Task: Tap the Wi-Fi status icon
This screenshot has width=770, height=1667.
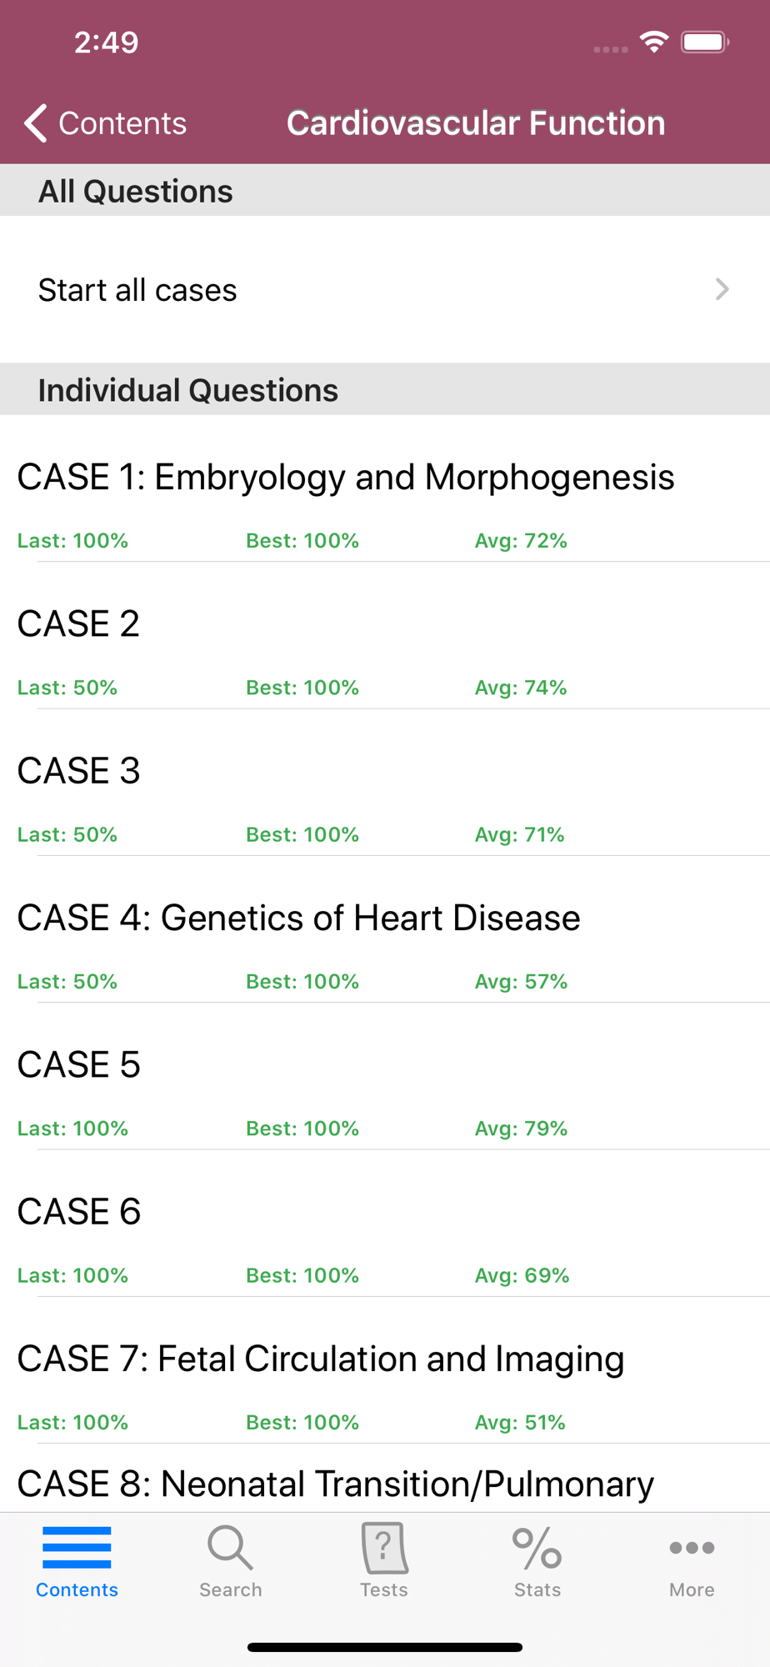Action: point(655,42)
